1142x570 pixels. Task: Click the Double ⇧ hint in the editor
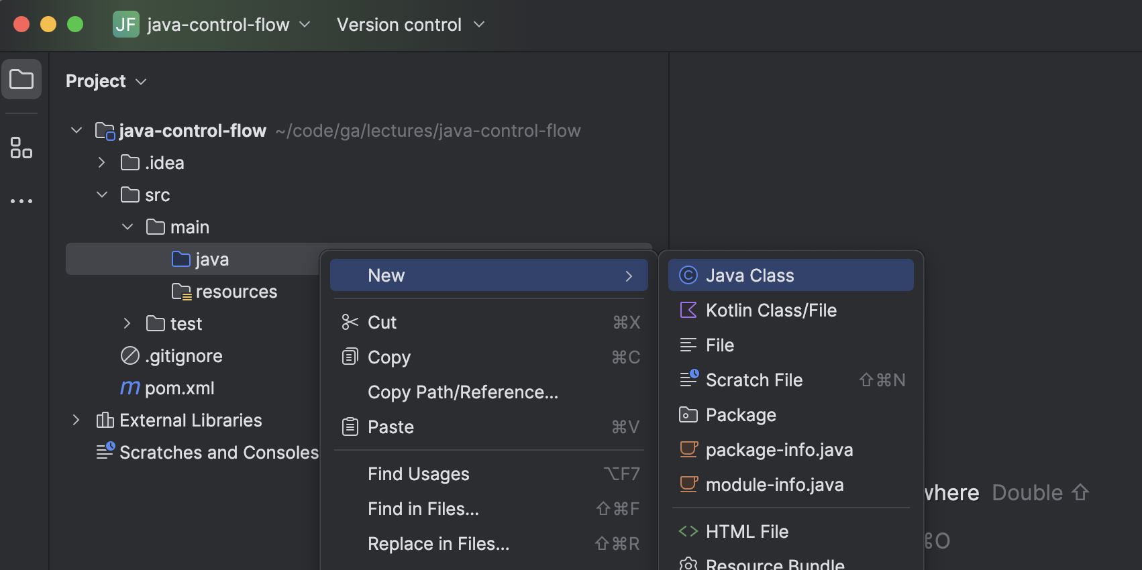pyautogui.click(x=1040, y=493)
